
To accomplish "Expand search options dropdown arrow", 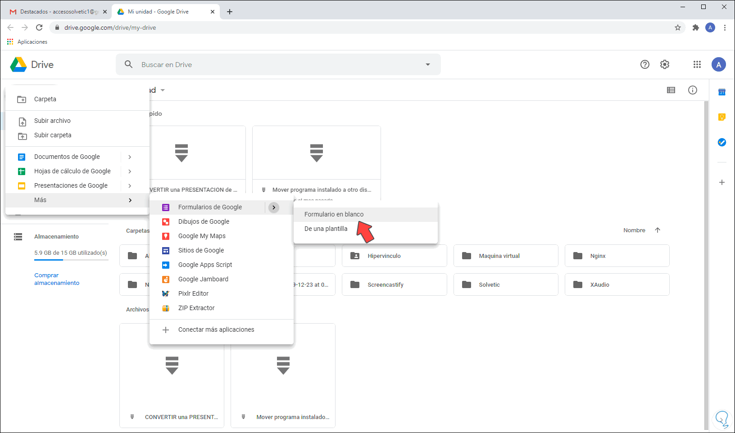I will coord(428,64).
